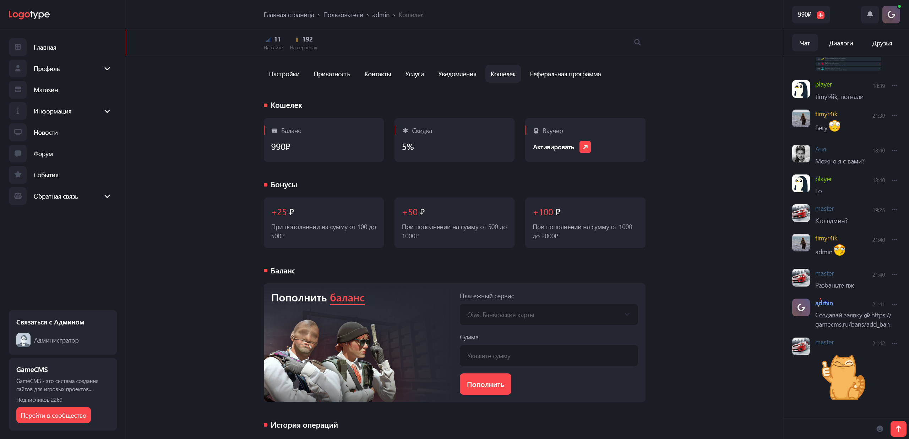Click the Пополнить button

pos(485,384)
